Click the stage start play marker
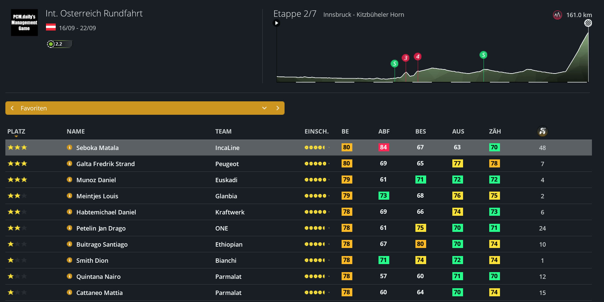 [276, 23]
